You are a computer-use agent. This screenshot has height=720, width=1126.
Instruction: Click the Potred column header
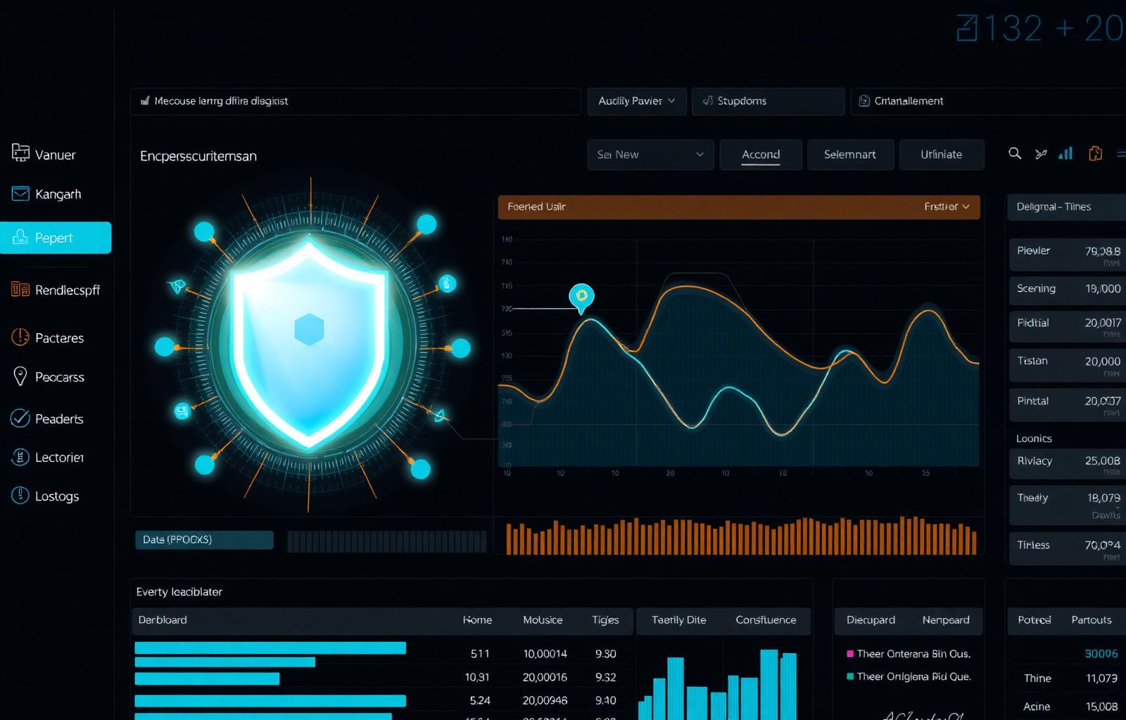pos(1034,620)
